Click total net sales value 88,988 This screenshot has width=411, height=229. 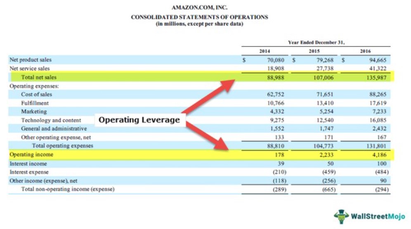(276, 77)
